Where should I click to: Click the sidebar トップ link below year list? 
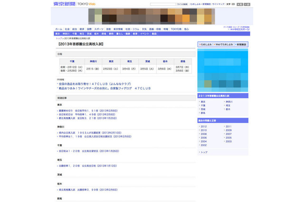[x=204, y=153]
